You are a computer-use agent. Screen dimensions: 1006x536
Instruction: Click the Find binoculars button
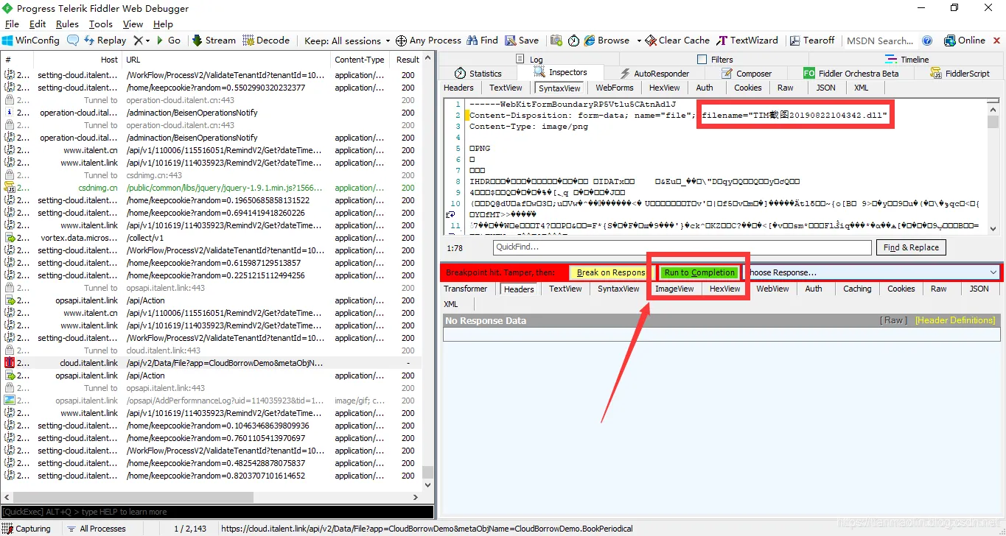482,40
